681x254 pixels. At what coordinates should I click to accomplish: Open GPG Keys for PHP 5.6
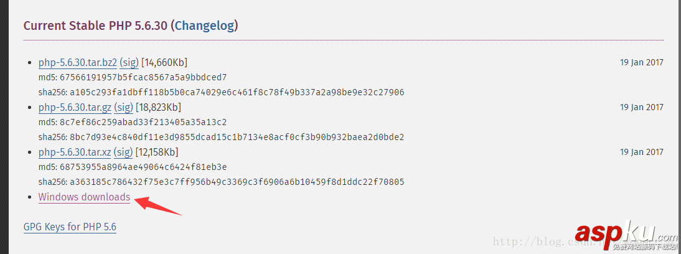point(70,227)
